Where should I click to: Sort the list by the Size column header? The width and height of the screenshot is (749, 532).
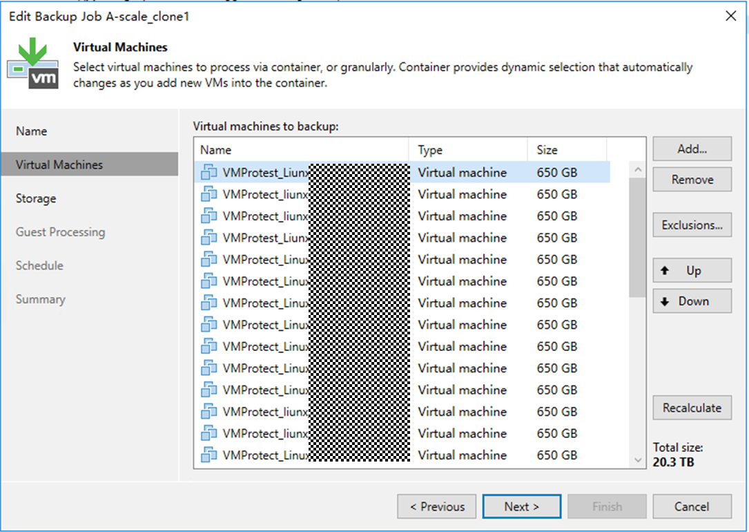click(547, 150)
